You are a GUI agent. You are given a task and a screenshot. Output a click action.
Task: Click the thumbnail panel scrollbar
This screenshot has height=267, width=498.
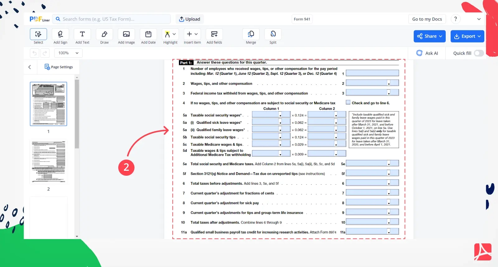coord(77,114)
